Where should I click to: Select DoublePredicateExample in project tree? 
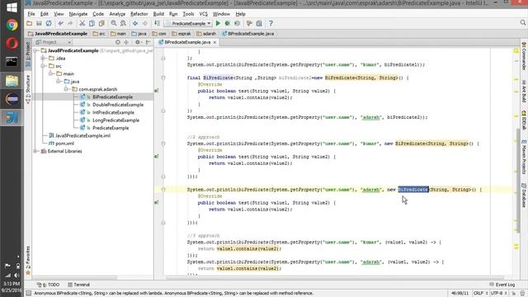click(x=118, y=105)
